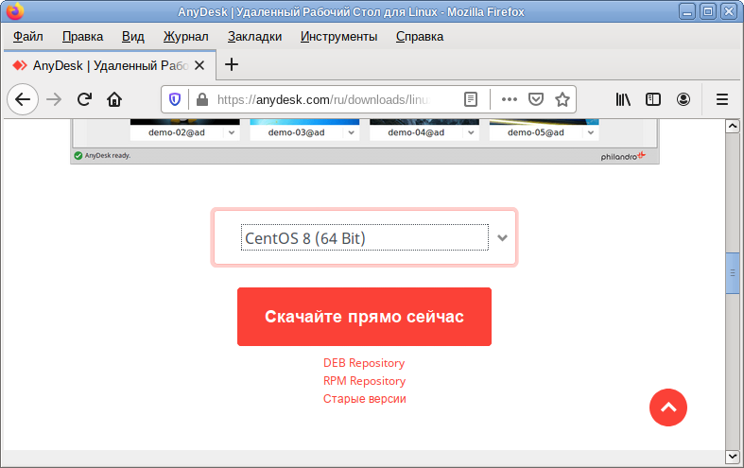
Task: Open the Справка menu
Action: click(420, 37)
